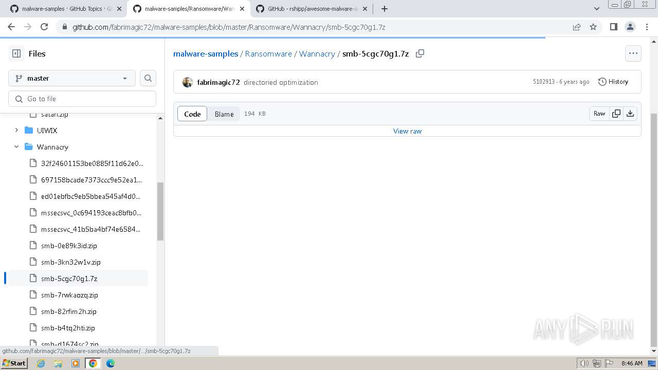
Task: Open a new browser tab
Action: [x=385, y=9]
